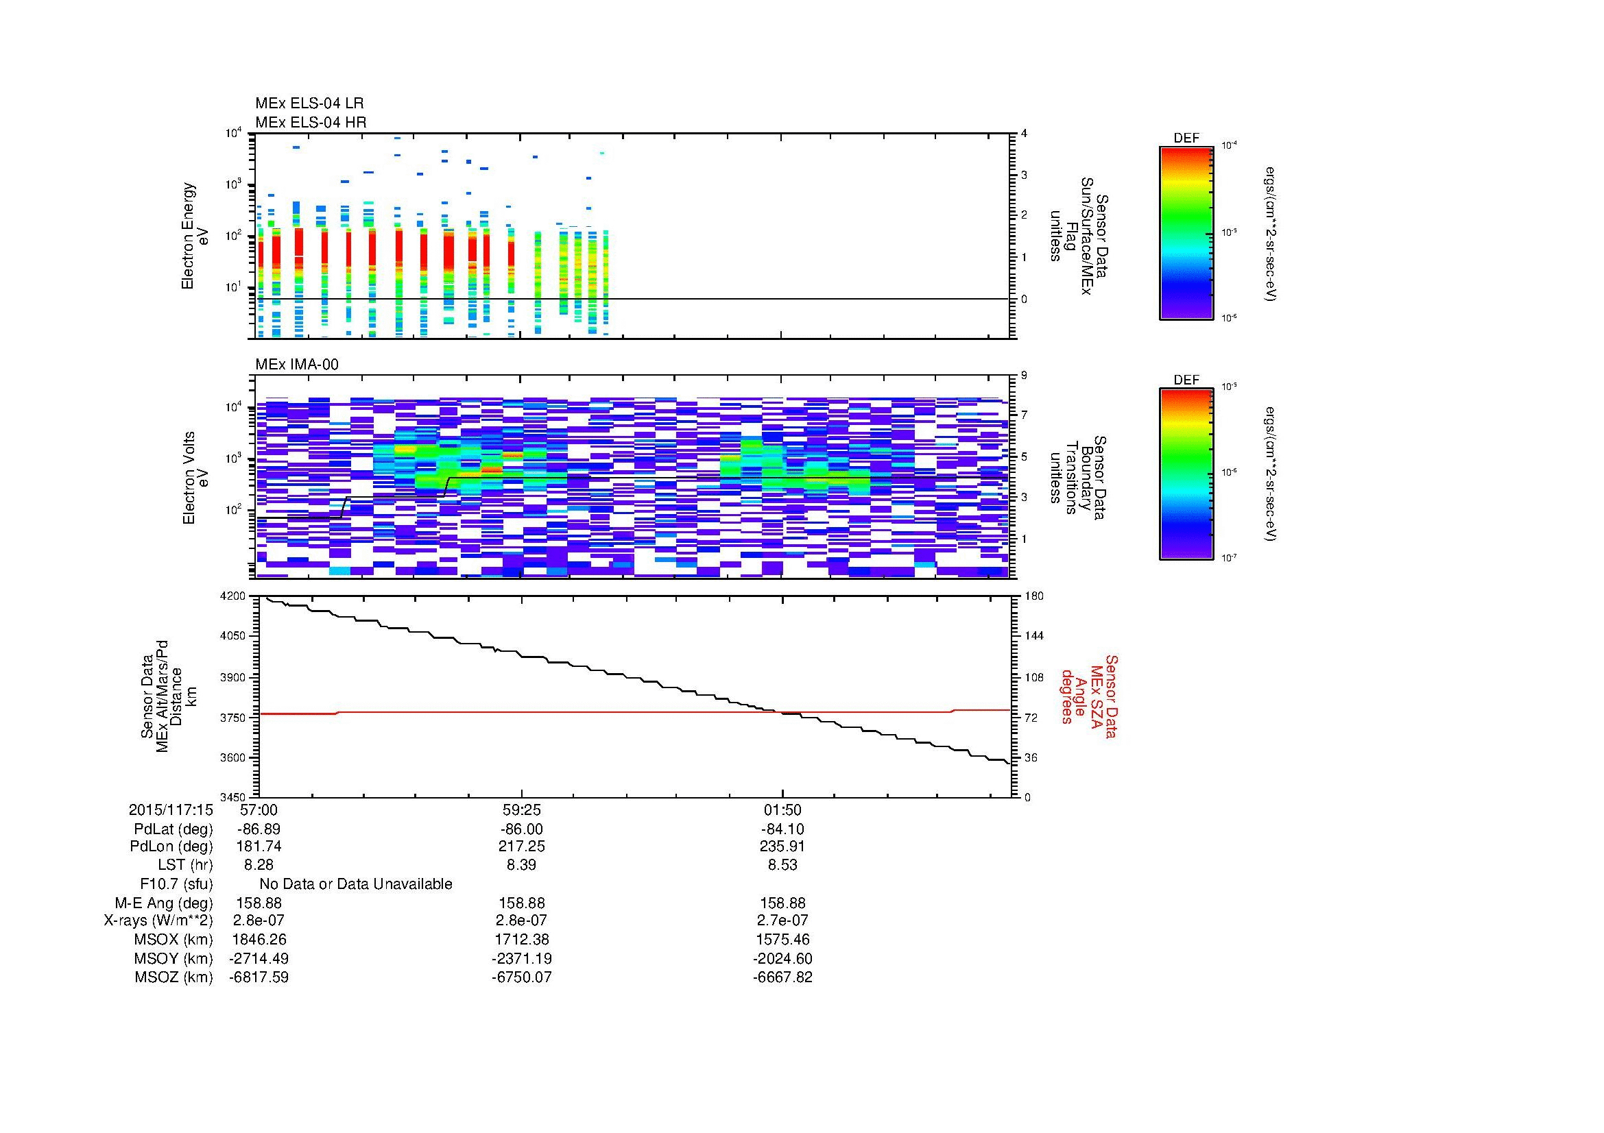Click the PdLat value '-86.89'

(x=259, y=829)
